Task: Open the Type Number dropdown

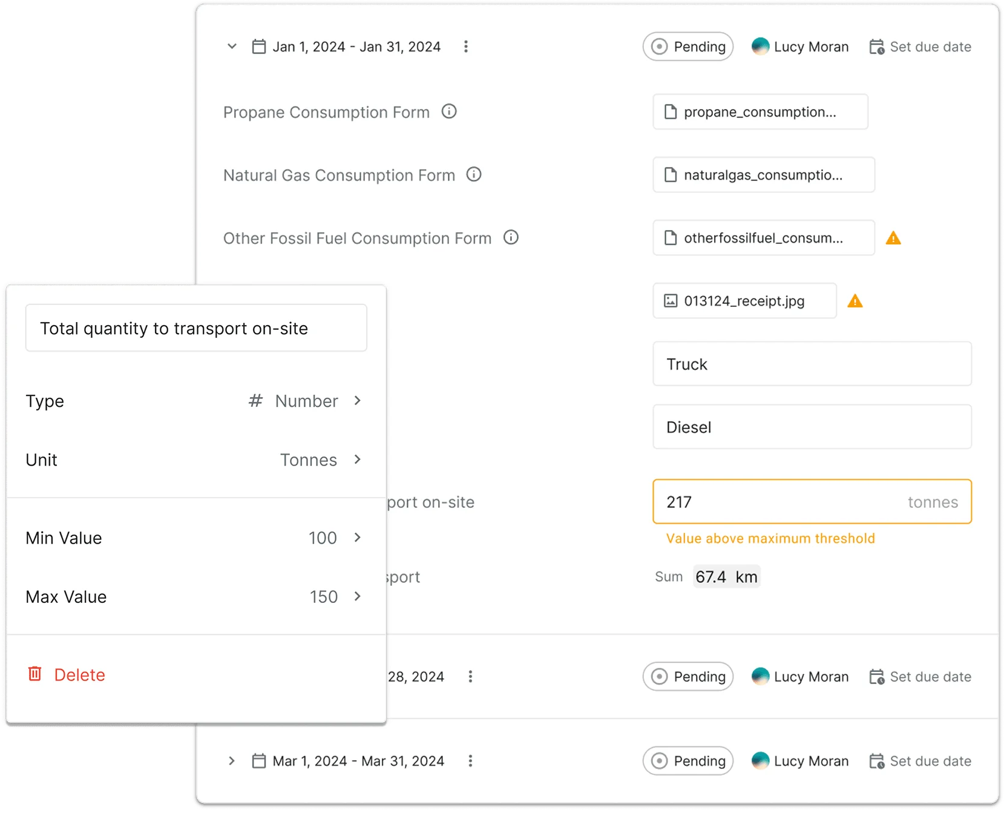Action: click(x=306, y=401)
